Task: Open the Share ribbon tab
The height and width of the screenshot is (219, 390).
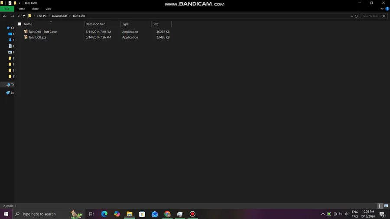Action: tap(35, 9)
